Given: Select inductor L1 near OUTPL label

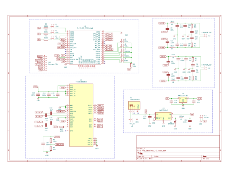Looking at the screenshot, I should [x=173, y=56].
